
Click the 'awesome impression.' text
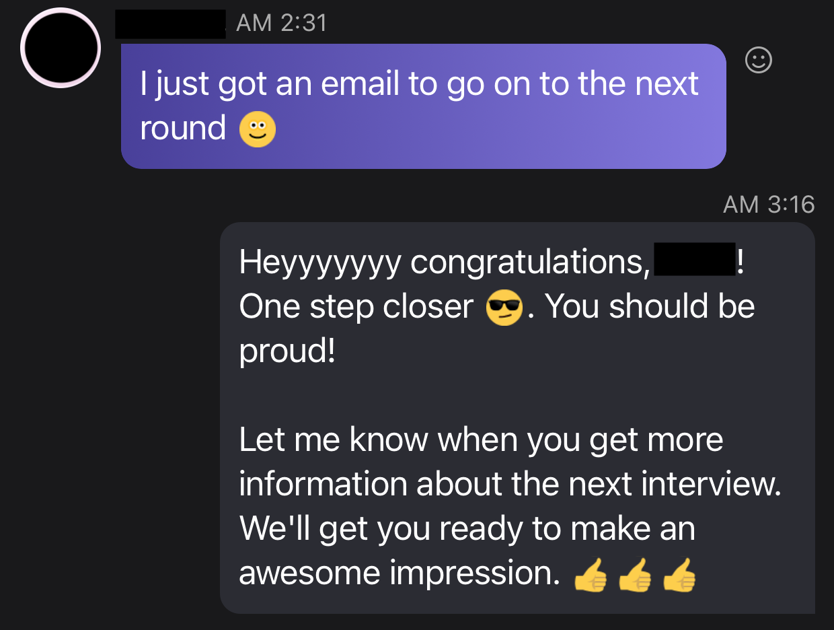tap(400, 573)
